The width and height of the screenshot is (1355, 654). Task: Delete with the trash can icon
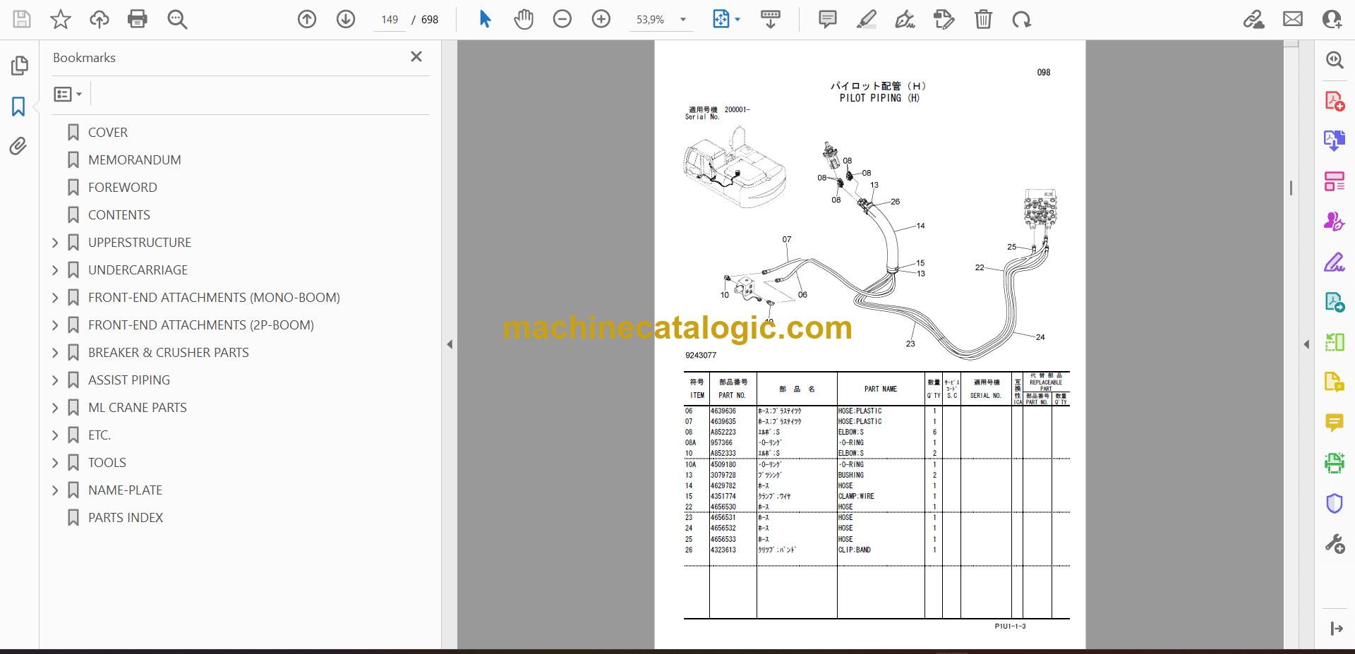click(x=983, y=19)
